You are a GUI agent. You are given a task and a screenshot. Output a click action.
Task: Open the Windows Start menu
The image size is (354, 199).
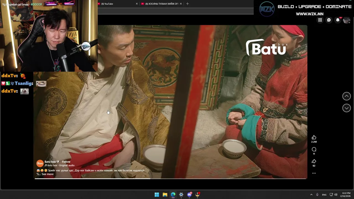click(157, 195)
